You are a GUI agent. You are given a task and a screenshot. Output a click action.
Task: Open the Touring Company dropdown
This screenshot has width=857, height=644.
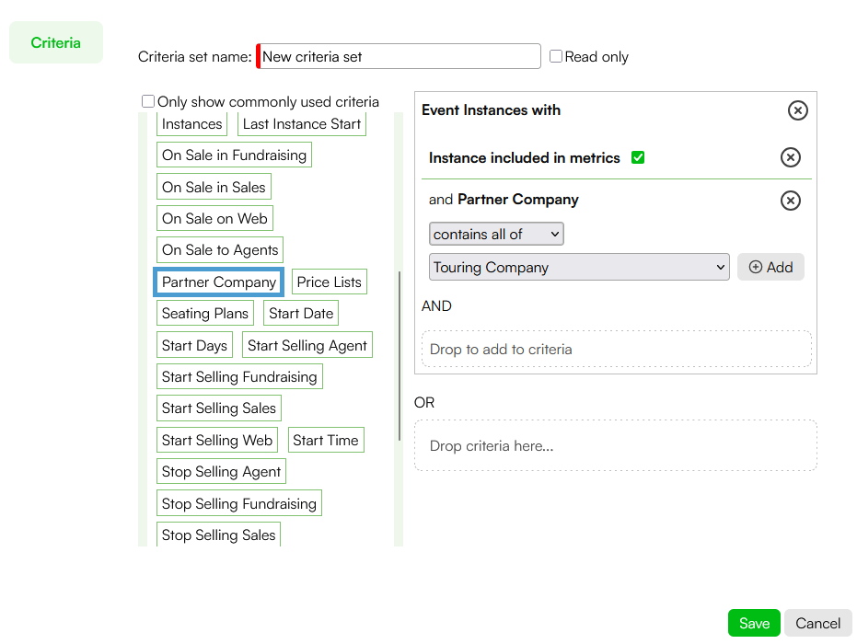[x=579, y=267]
